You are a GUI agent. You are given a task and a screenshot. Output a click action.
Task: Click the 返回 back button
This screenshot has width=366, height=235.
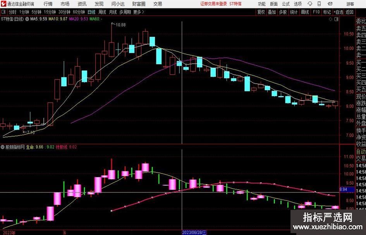coord(349,12)
